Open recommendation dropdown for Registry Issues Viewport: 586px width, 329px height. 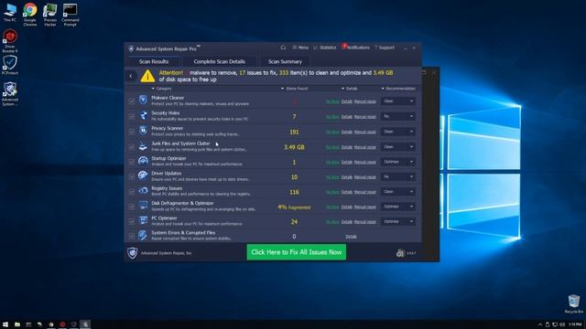[398, 192]
